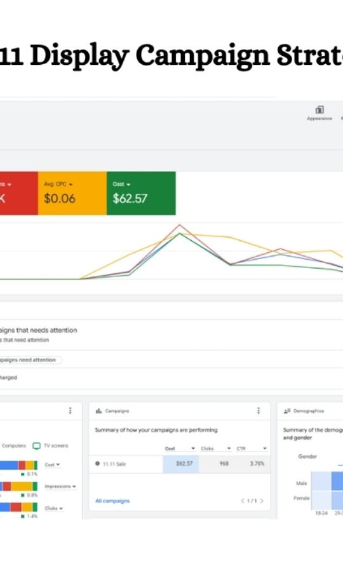Click the campaigns need attention chip
This screenshot has height=568, width=343.
[x=30, y=360]
